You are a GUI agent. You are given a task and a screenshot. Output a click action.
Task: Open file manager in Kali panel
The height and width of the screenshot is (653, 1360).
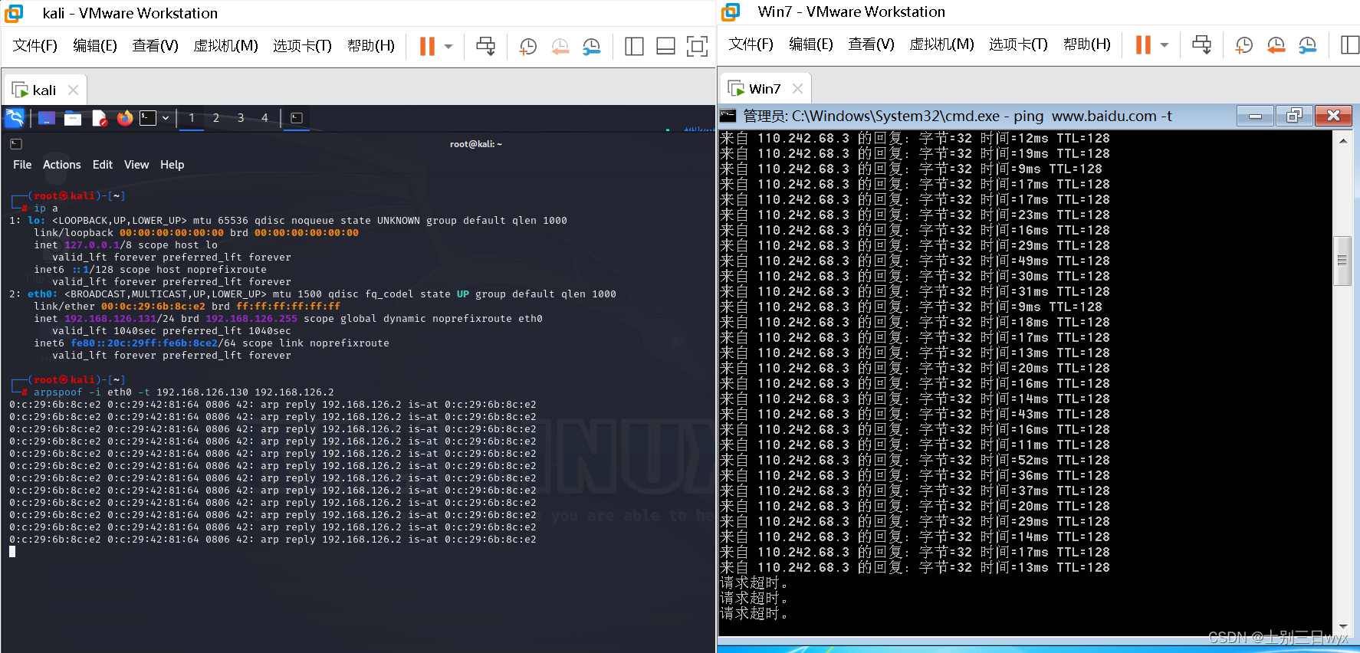73,118
